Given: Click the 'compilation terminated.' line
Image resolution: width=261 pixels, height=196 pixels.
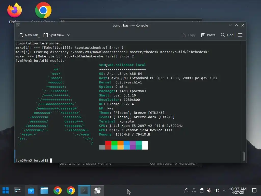Looking at the screenshot, I should [x=39, y=43].
